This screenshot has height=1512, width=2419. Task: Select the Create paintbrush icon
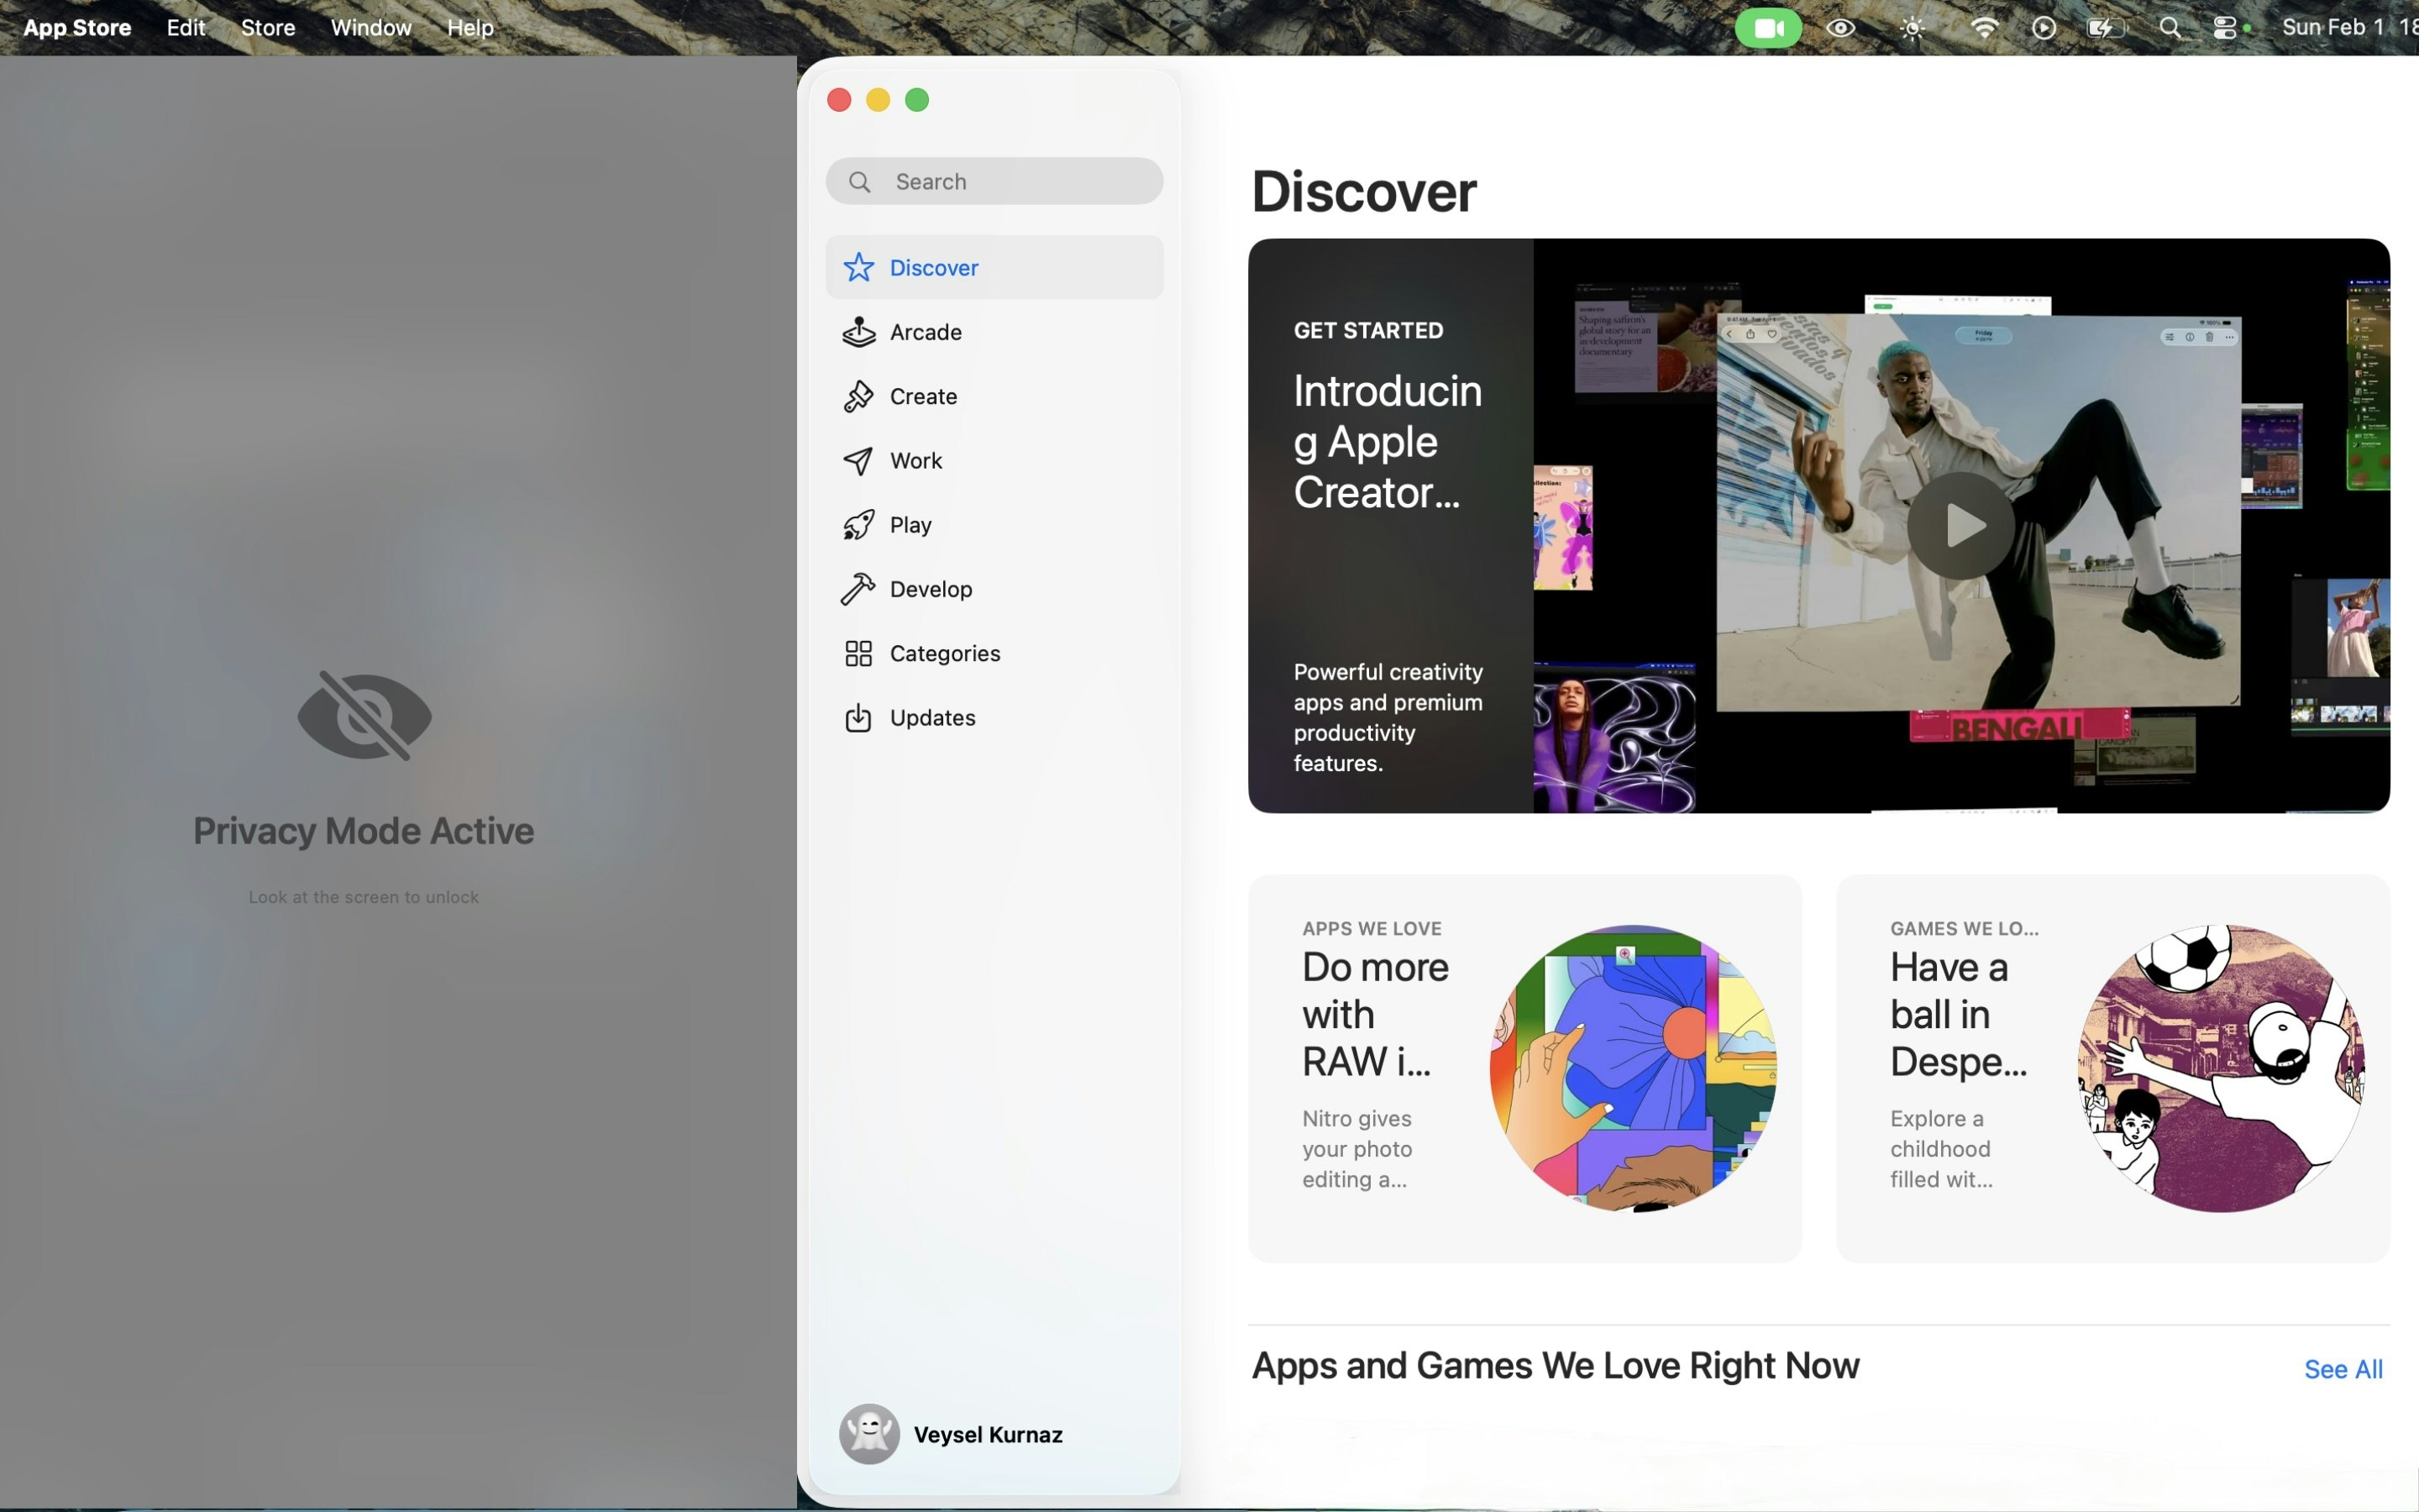(858, 396)
